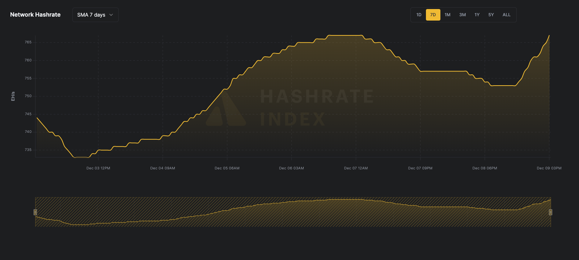Click the Dec 09 03PM axis label

(549, 168)
